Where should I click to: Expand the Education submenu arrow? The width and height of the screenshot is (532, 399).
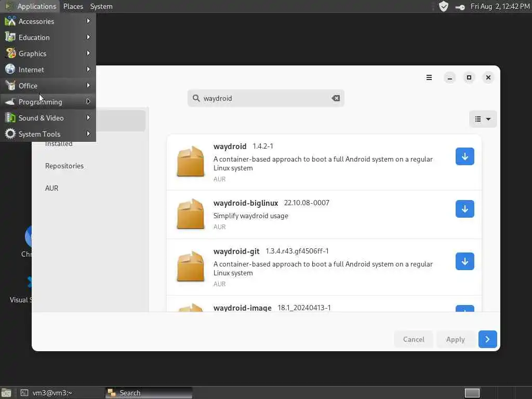[88, 37]
